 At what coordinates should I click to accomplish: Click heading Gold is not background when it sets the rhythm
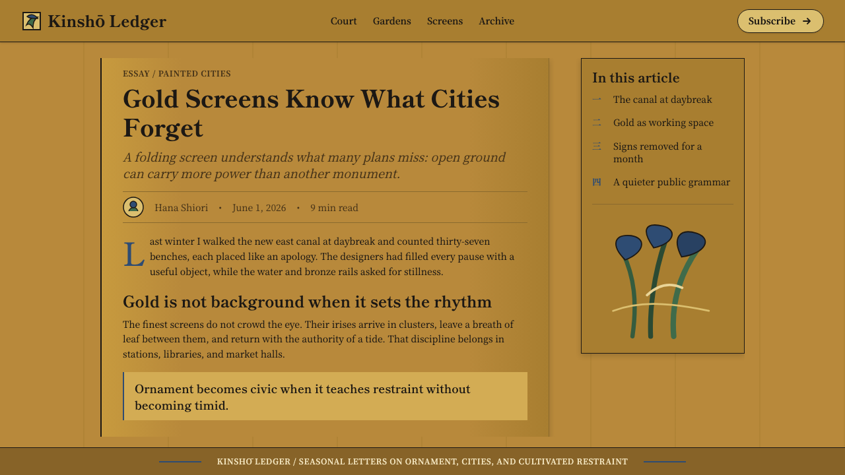point(307,302)
